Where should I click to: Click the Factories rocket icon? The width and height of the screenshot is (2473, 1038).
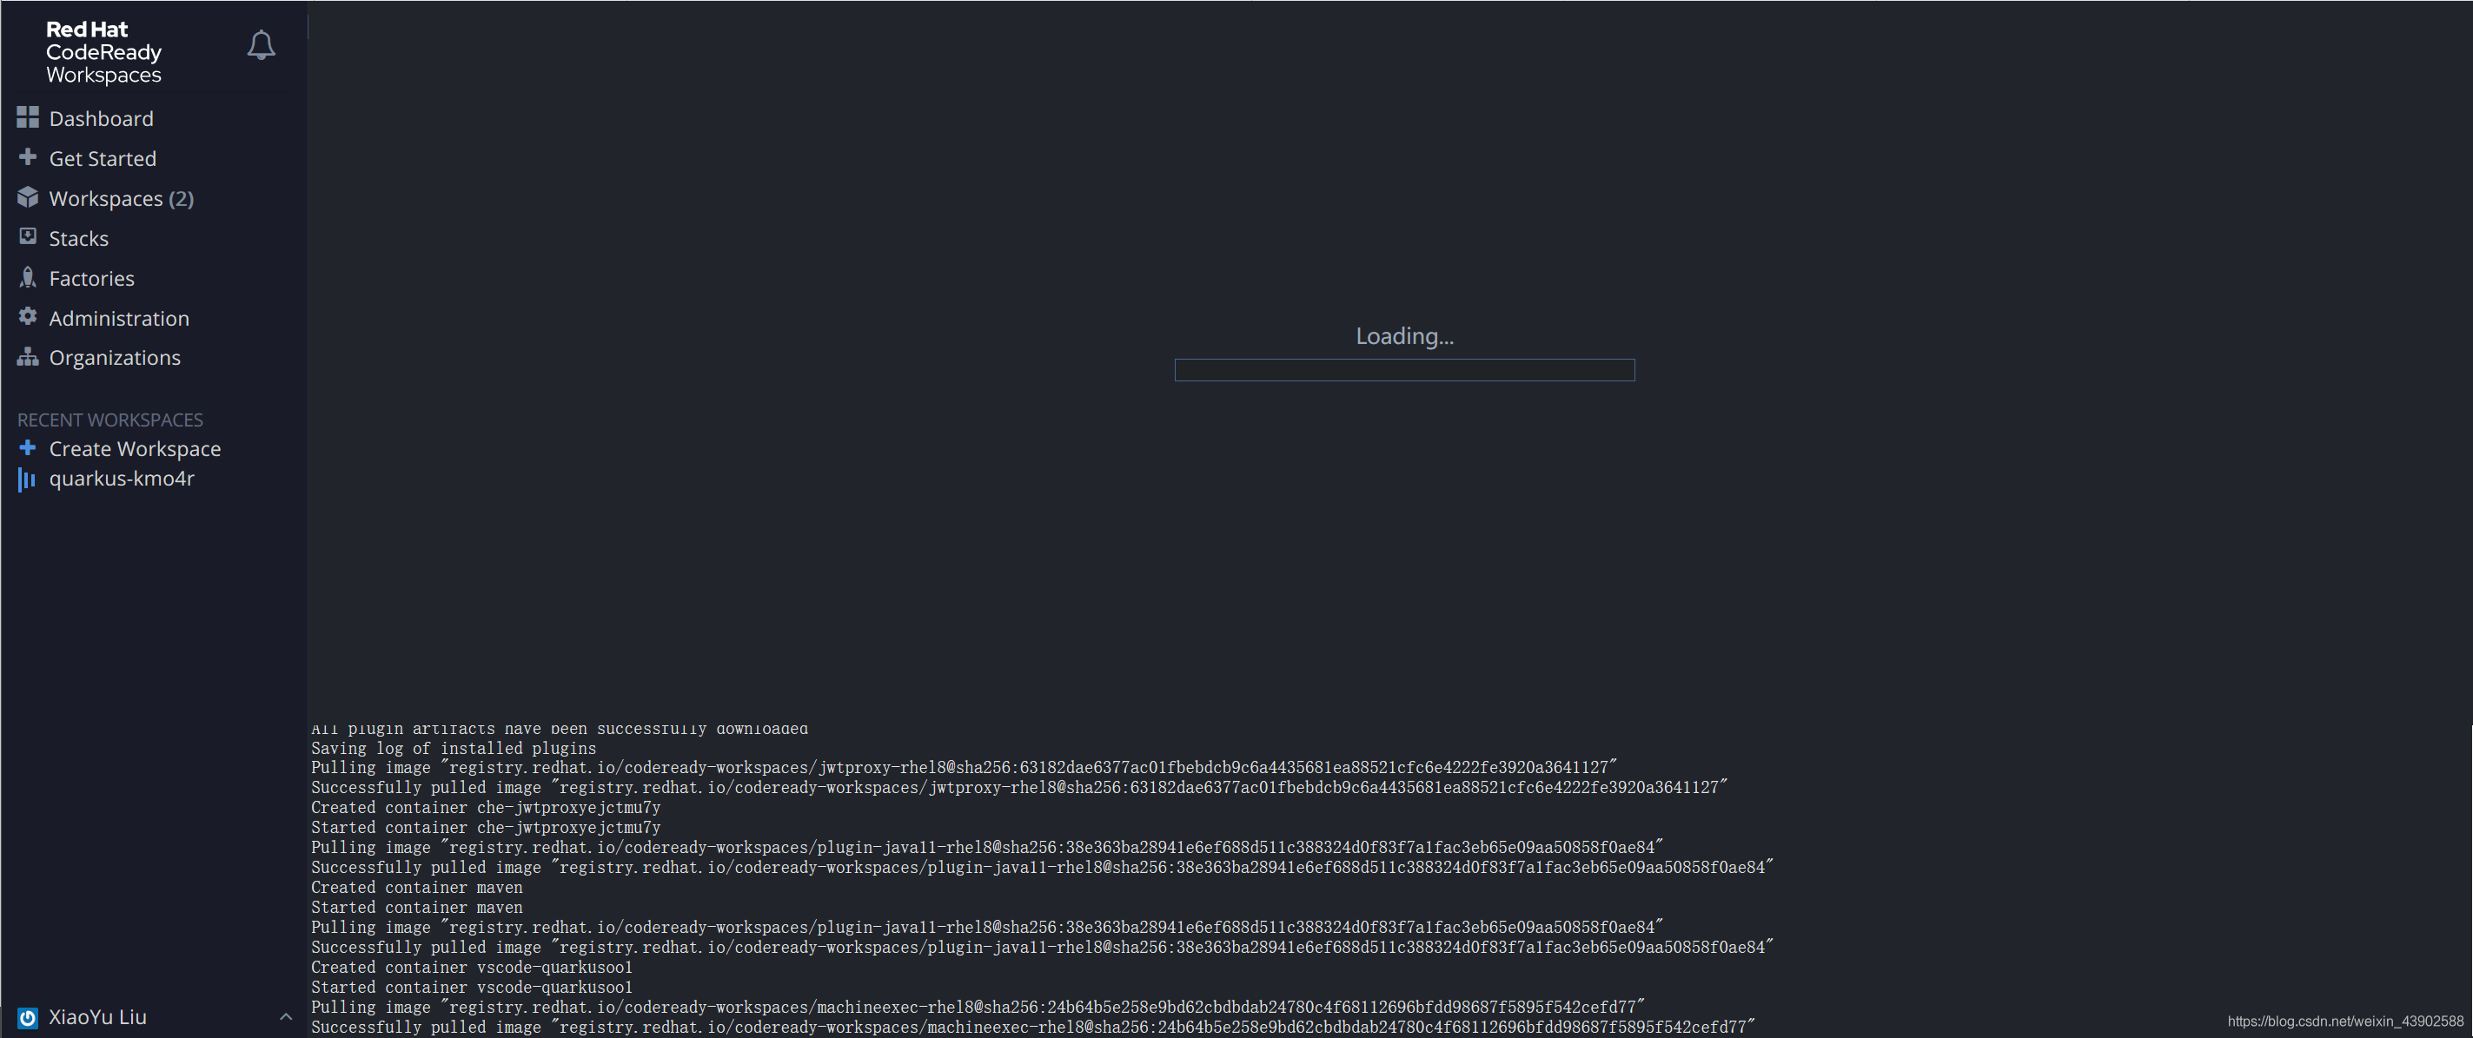[28, 277]
